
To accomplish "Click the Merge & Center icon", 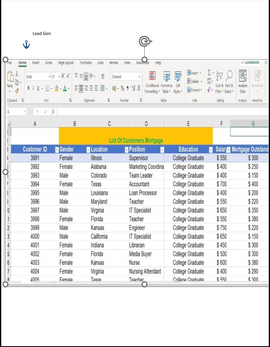I will point(103,88).
